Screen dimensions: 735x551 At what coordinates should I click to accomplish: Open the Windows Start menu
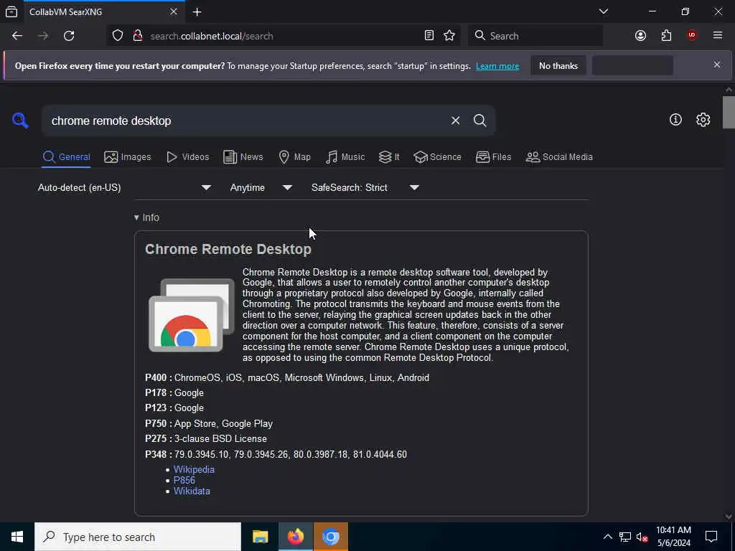click(17, 537)
